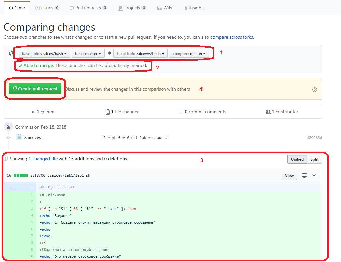Click the compare across forks link
The width and height of the screenshot is (341, 262).
pyautogui.click(x=231, y=37)
